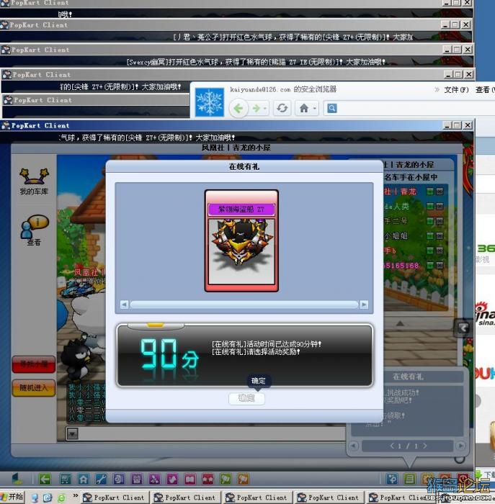The width and height of the screenshot is (495, 504).
Task: Click gray mail icon beside 手二号 player row
Action: [x=440, y=221]
